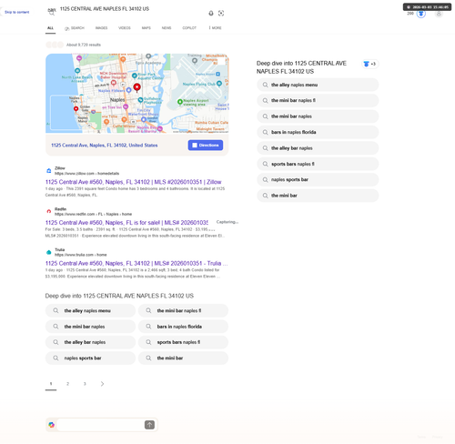Click the Redfin favicon icon
The height and width of the screenshot is (444, 455).
tap(48, 211)
